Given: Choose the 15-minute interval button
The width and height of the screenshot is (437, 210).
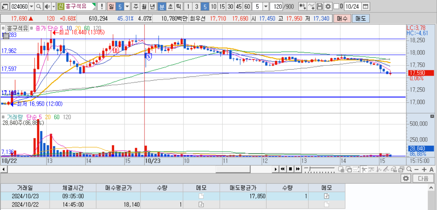Looking at the screenshot, I should 222,6.
